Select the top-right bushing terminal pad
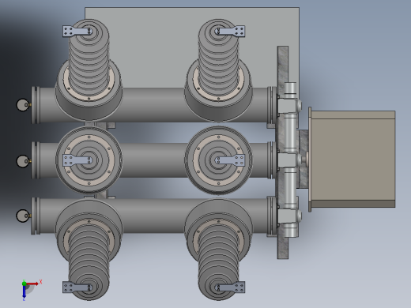411x308 pixels. 230,32
